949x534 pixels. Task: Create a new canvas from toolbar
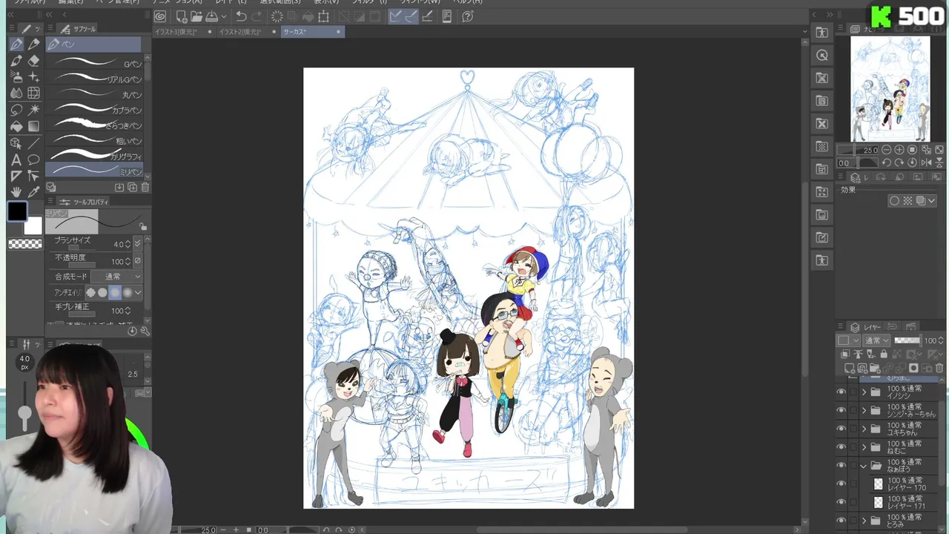click(x=182, y=16)
